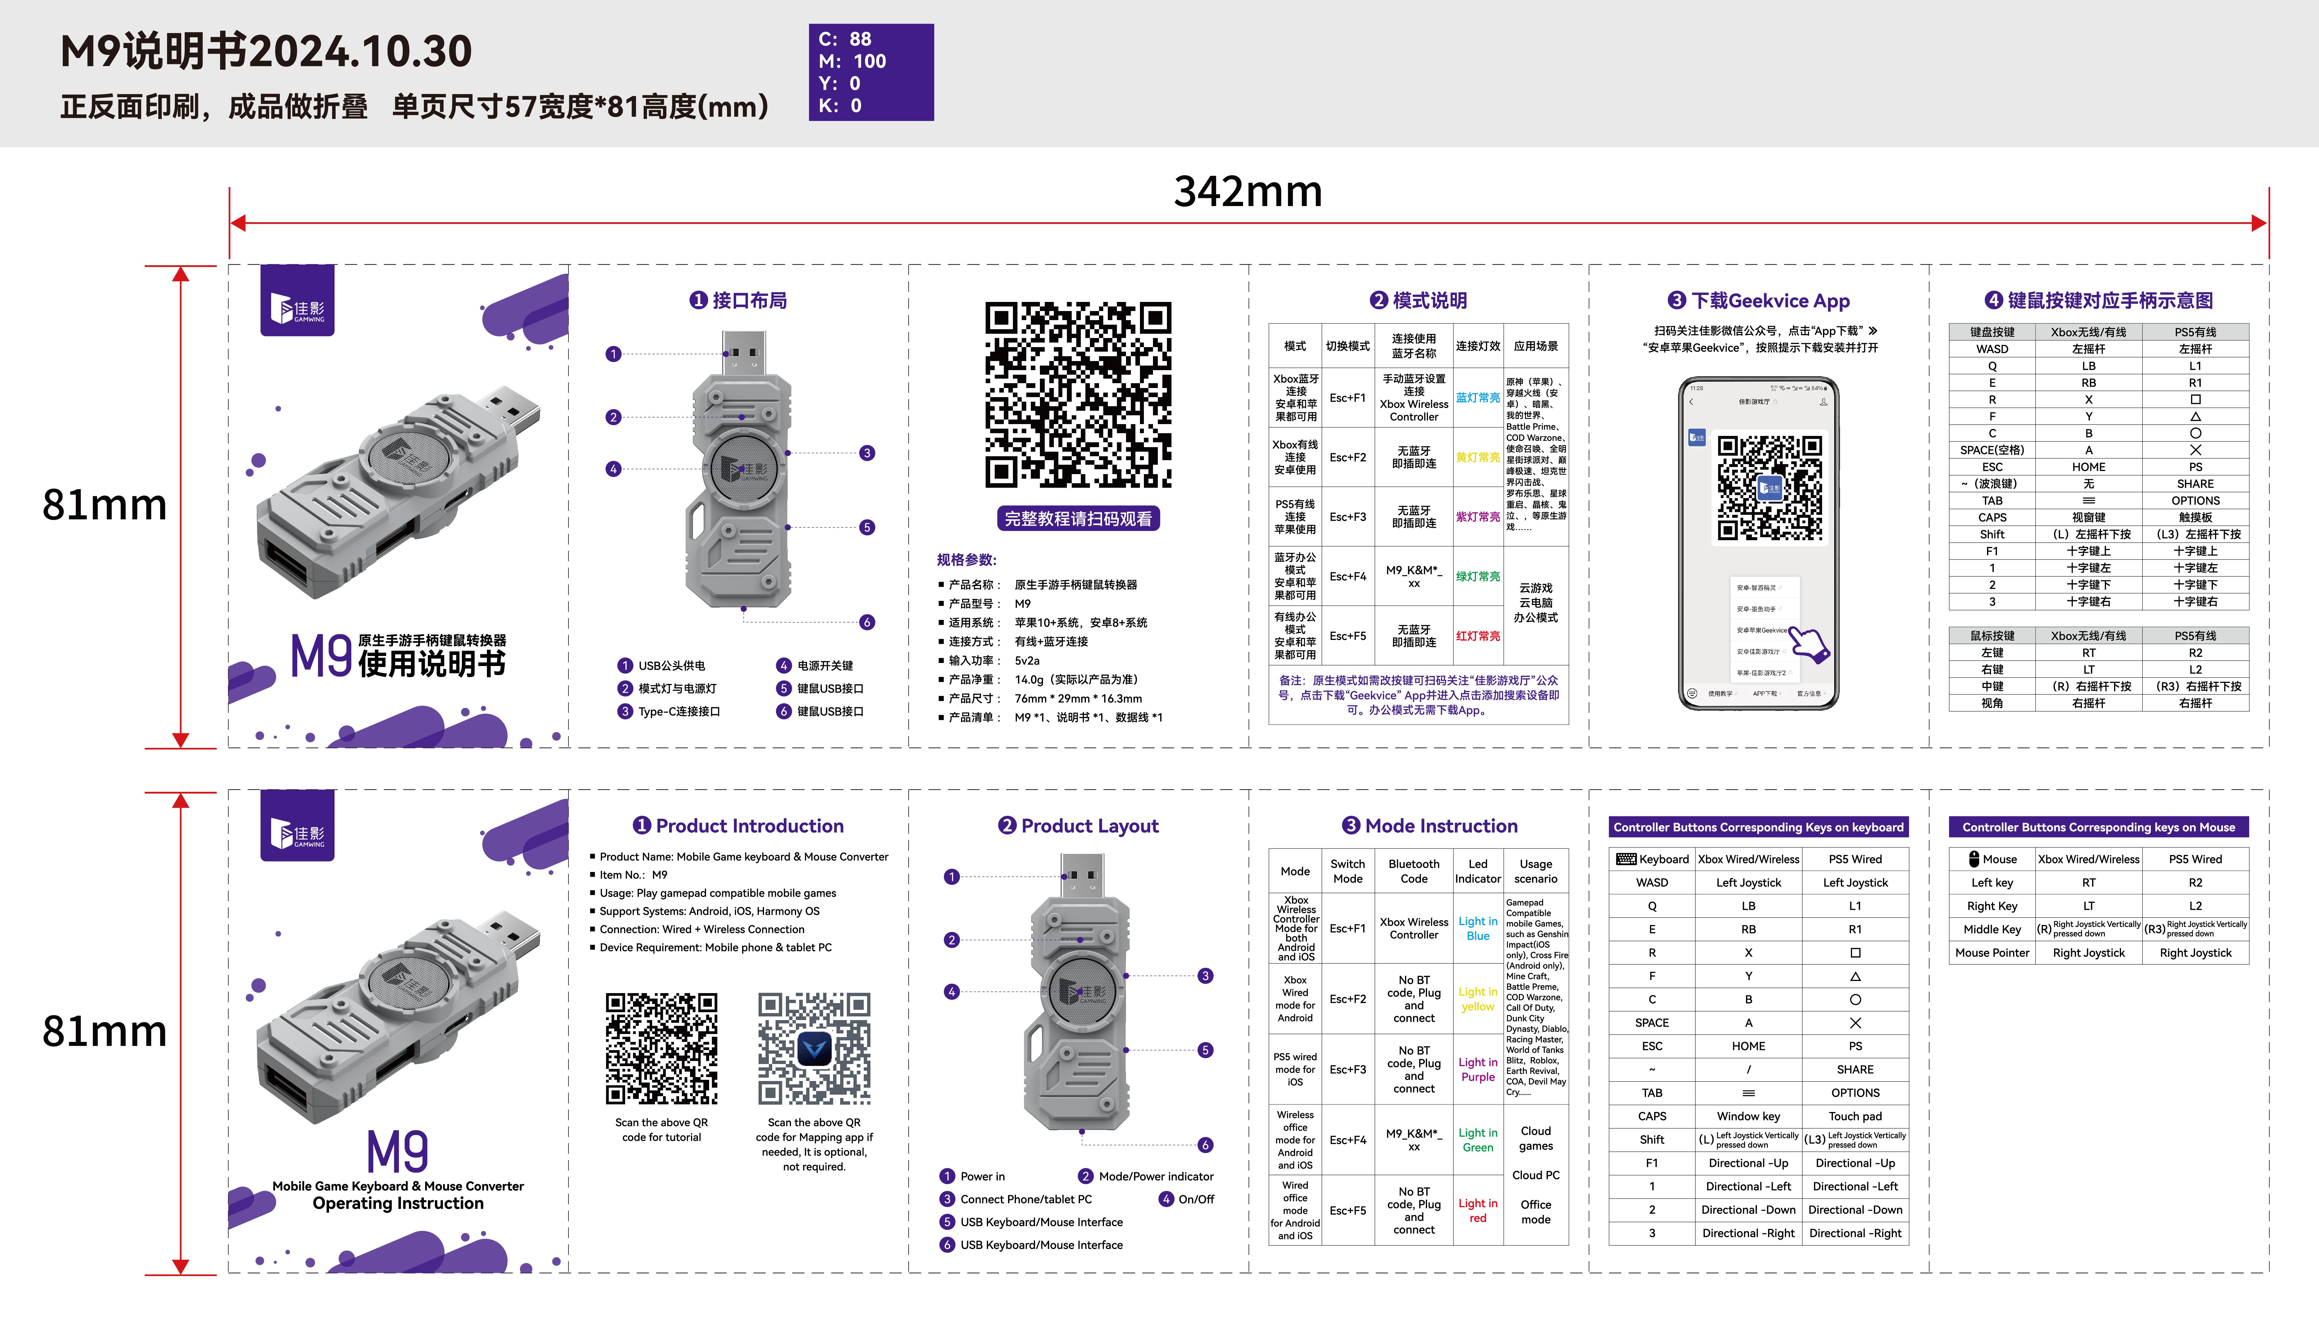Click the triangle symbol in the Chinese F row

coord(2196,417)
